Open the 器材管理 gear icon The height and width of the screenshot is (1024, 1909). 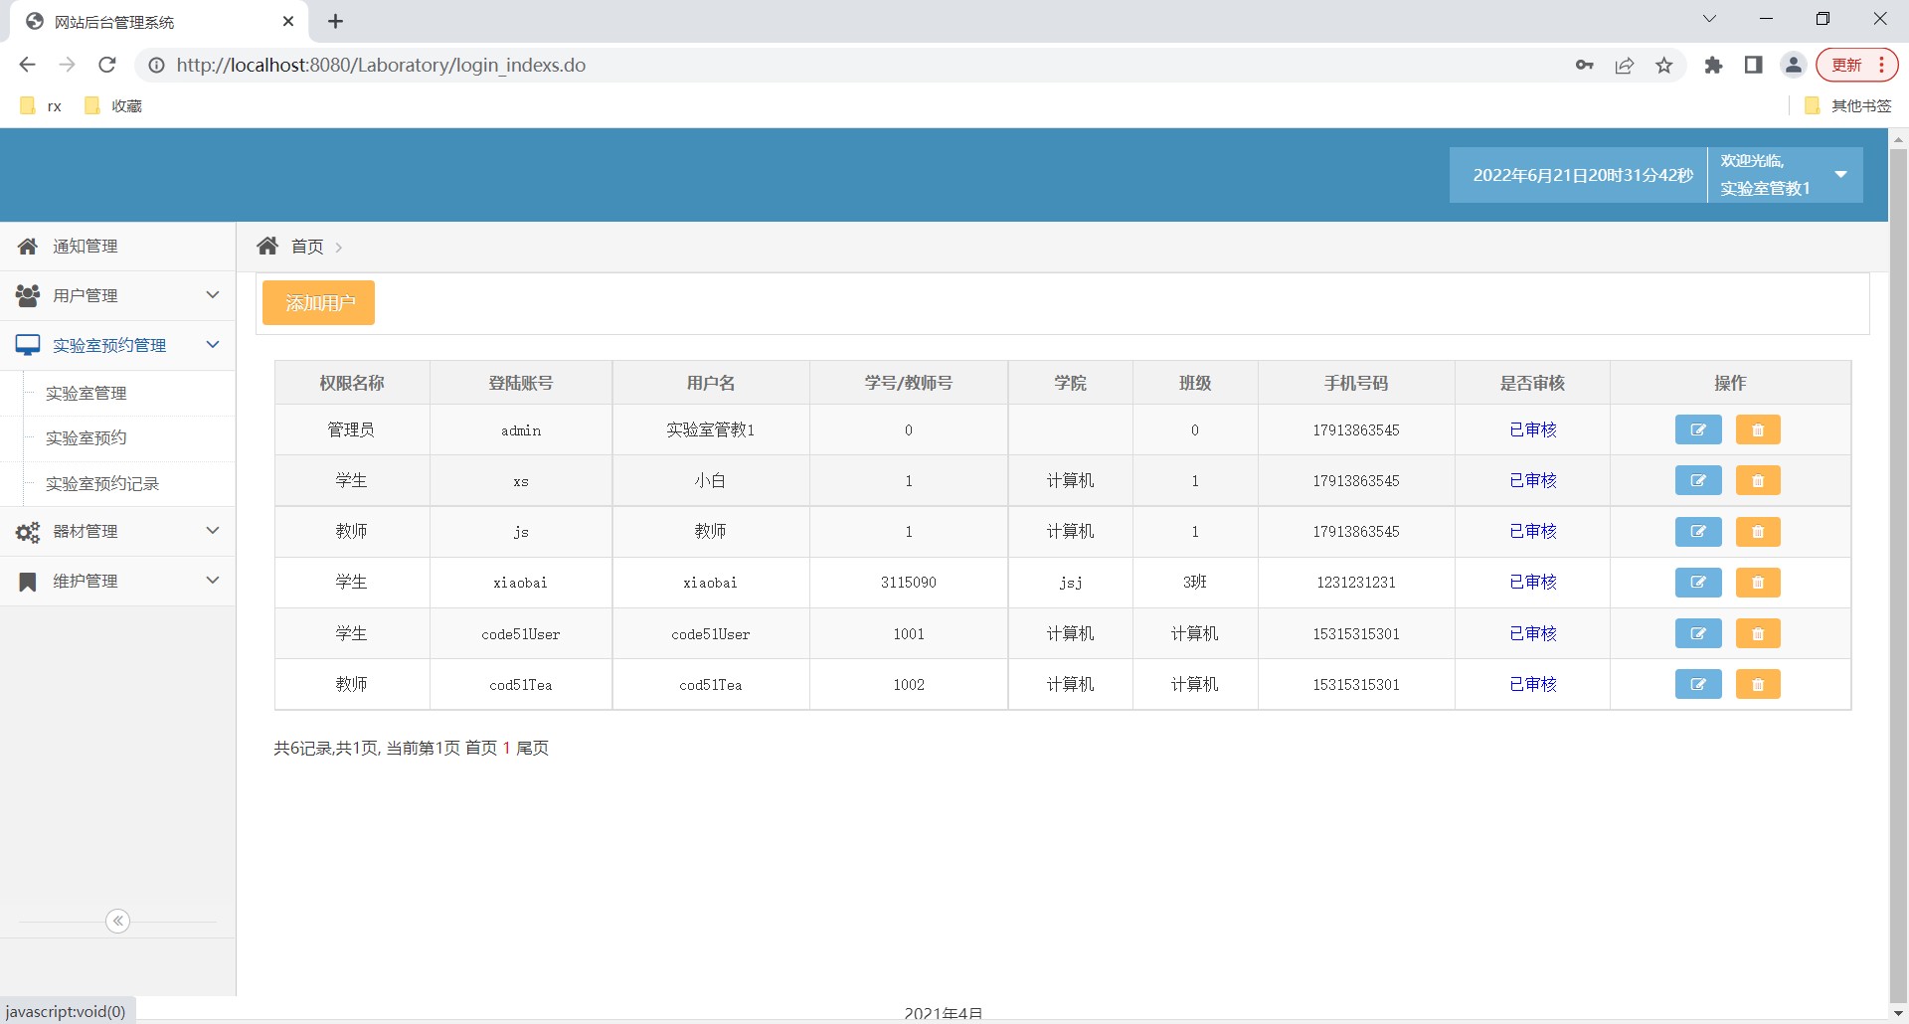coord(27,531)
